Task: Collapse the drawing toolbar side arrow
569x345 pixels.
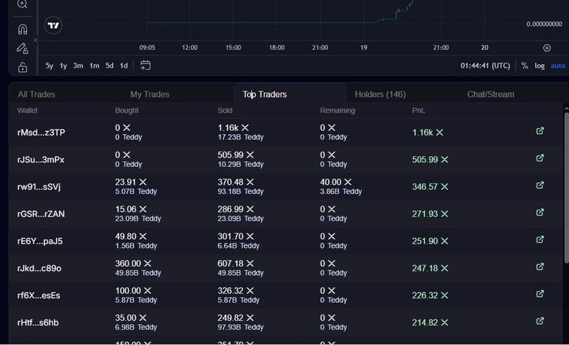Action: coord(35,40)
